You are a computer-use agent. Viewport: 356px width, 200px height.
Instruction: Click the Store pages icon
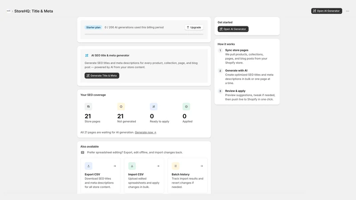(x=88, y=107)
